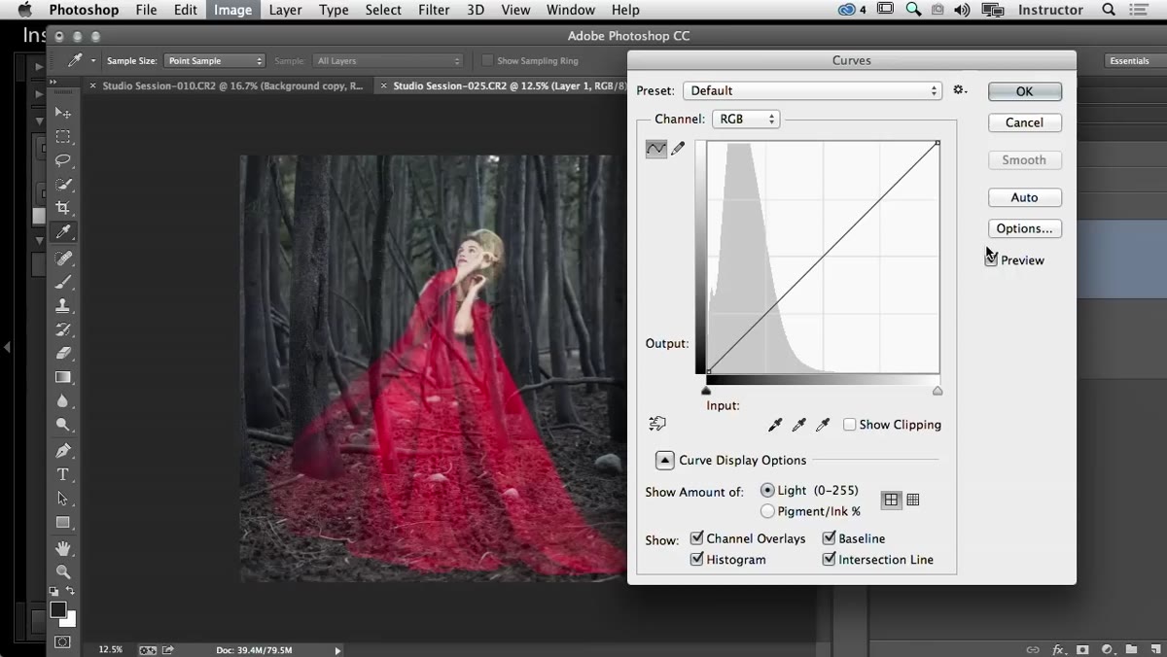Viewport: 1167px width, 657px height.
Task: Click the white point eyedropper in Curves
Action: (823, 425)
